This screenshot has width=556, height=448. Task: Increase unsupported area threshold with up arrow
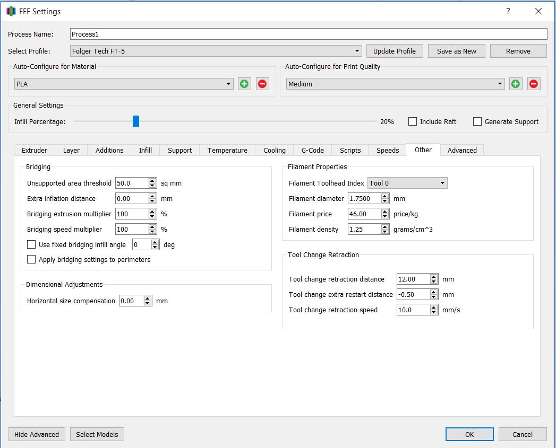[x=153, y=180]
